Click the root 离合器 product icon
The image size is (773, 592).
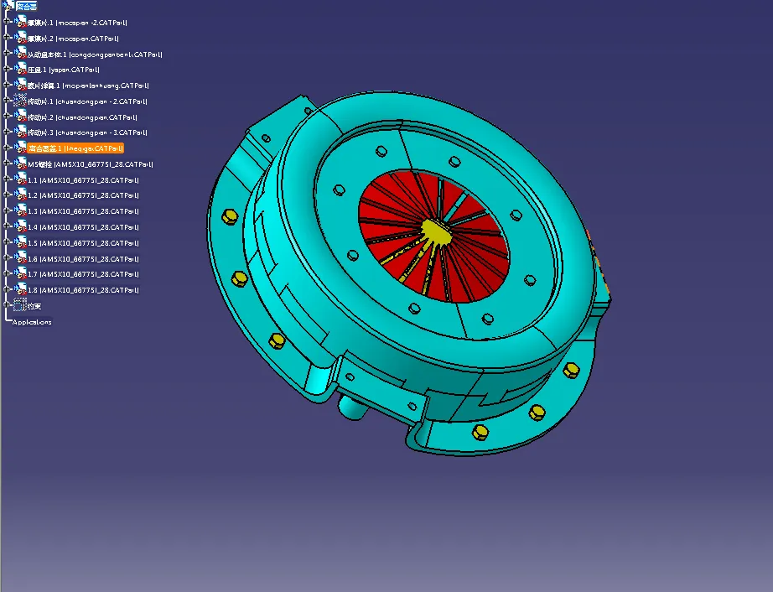[9, 7]
